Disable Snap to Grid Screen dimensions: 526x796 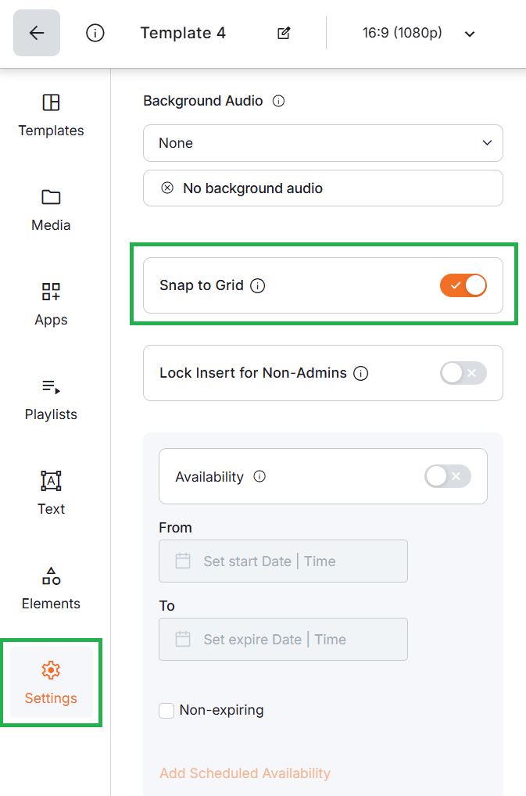pyautogui.click(x=463, y=285)
